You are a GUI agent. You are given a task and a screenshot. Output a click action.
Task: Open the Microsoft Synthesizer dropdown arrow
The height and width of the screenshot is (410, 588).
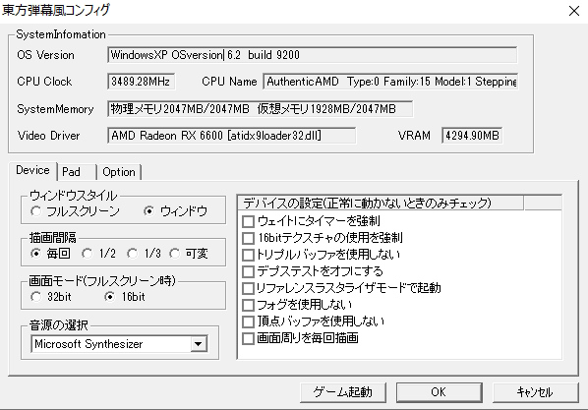(x=199, y=344)
